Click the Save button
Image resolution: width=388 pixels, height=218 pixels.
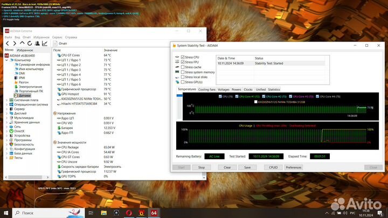(x=247, y=167)
